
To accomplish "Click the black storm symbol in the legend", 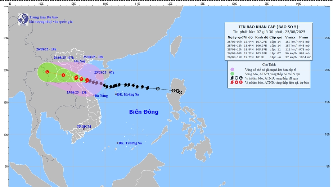I will point(231,78).
